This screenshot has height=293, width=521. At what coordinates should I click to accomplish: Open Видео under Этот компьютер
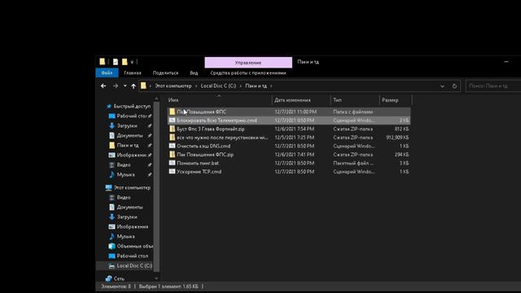click(x=124, y=197)
